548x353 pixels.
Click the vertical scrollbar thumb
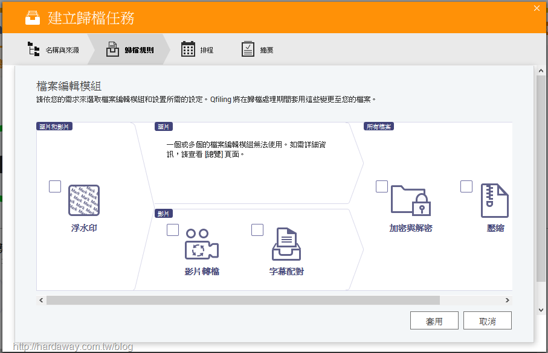coord(541,178)
